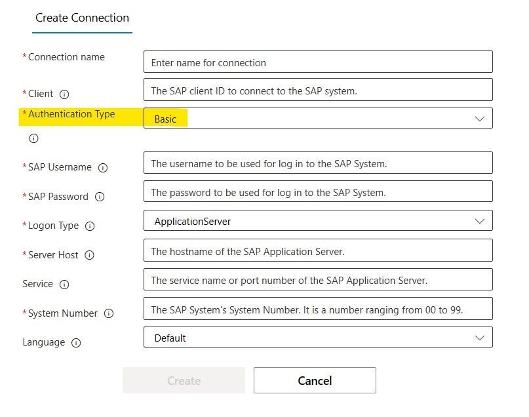This screenshot has height=417, width=529.
Task: Click the SAP Username info icon
Action: pos(103,167)
